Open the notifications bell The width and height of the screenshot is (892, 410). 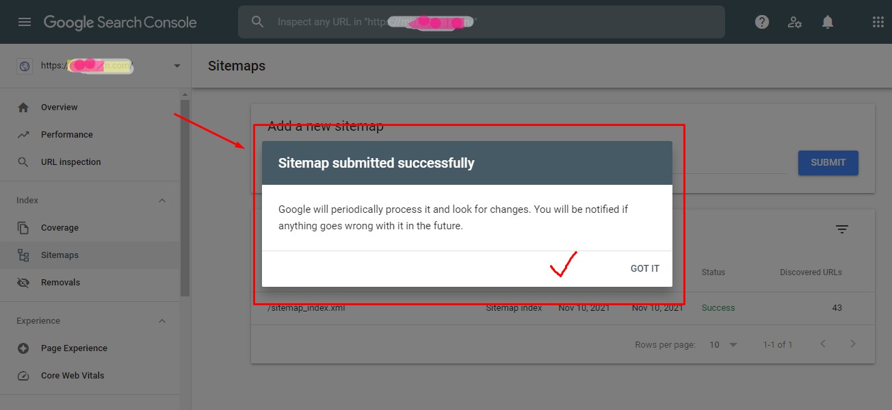point(828,22)
